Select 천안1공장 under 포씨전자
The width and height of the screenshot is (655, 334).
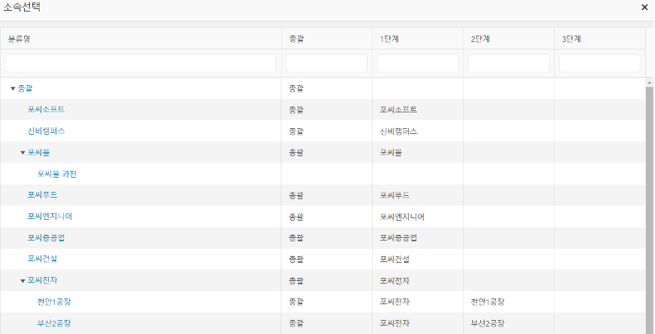pos(54,303)
